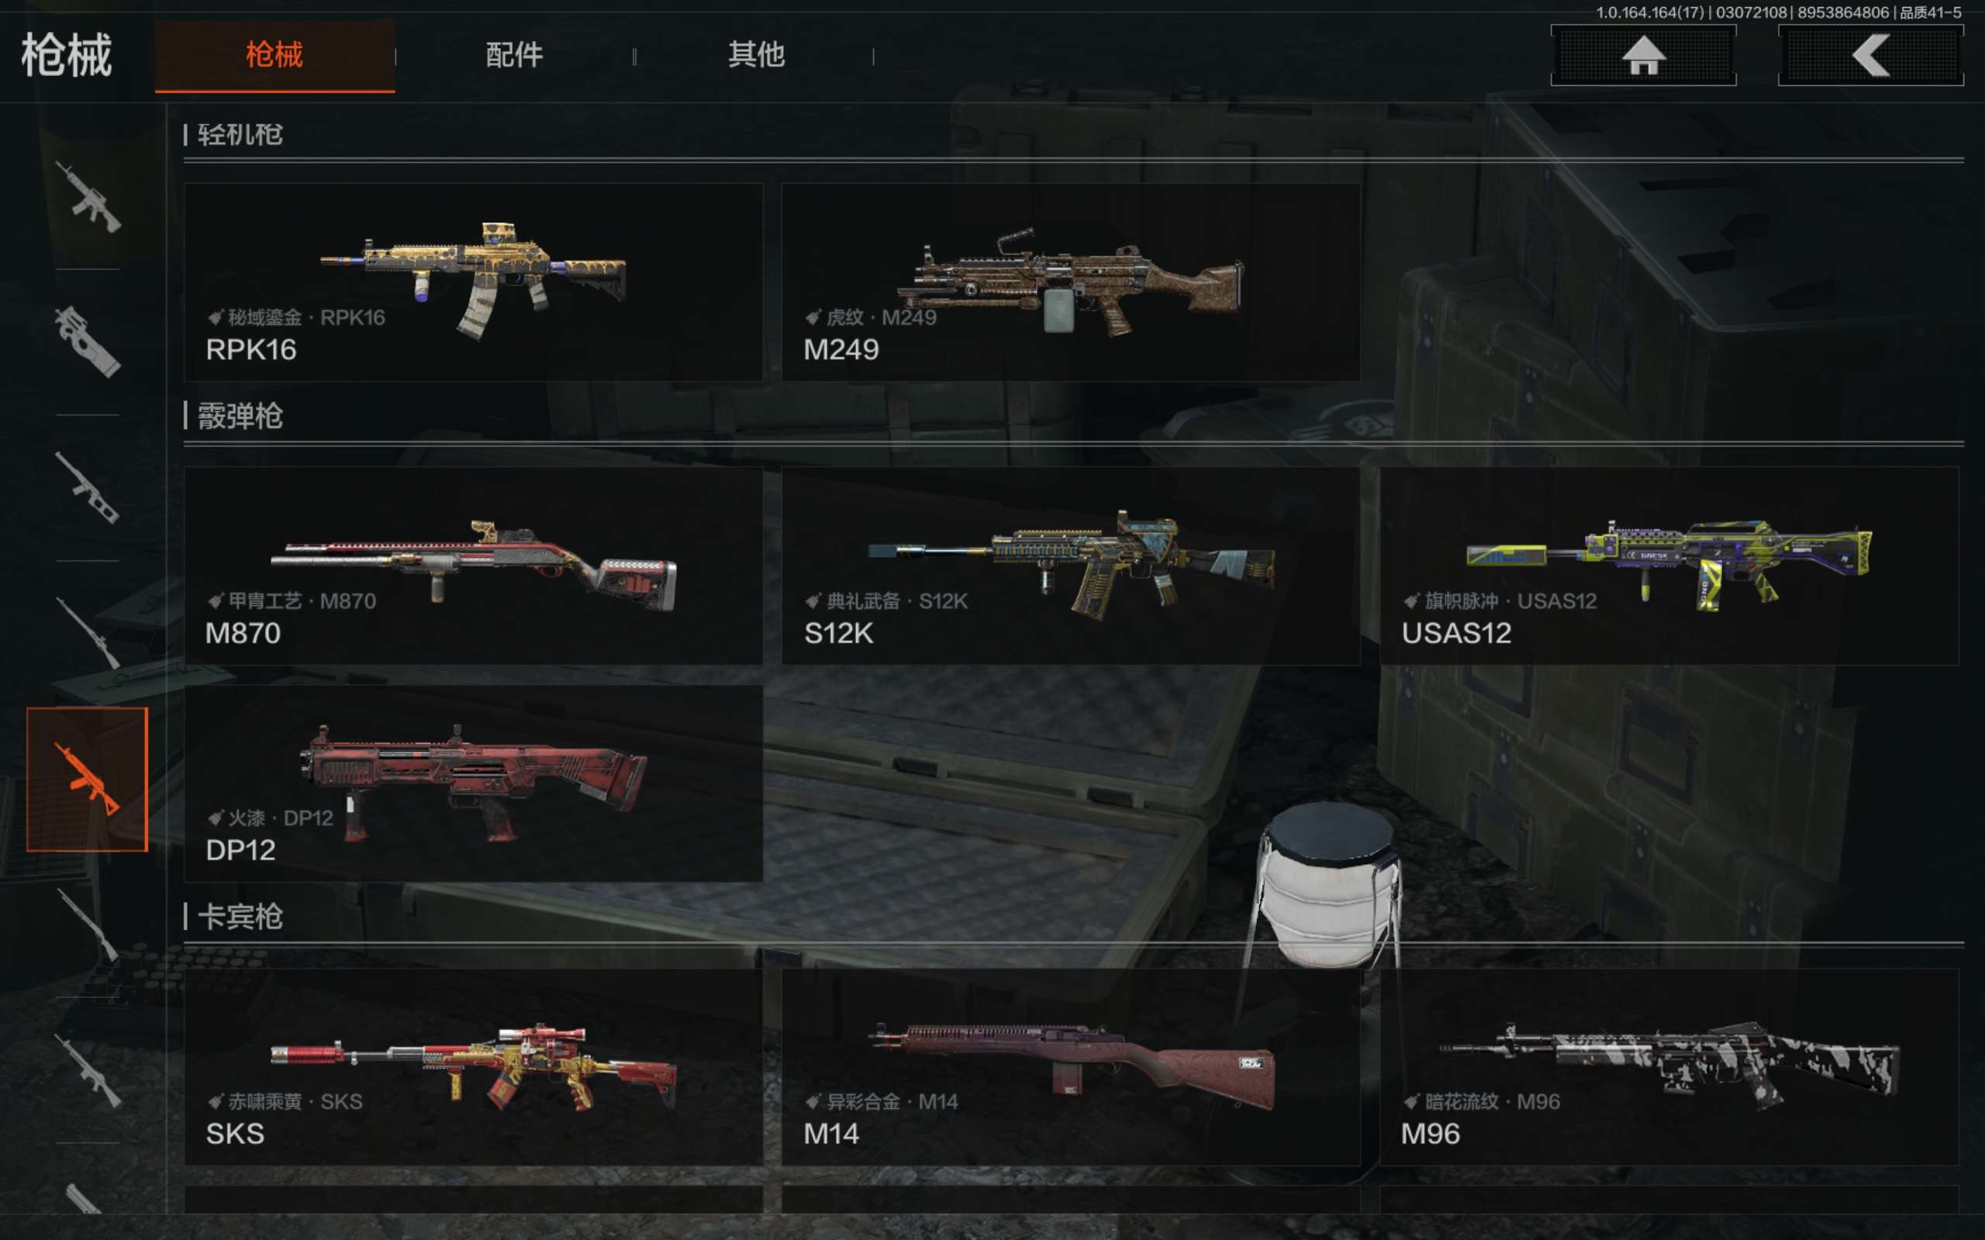This screenshot has width=1985, height=1240.
Task: Choose the M96 camo weapon card
Action: 1669,1067
